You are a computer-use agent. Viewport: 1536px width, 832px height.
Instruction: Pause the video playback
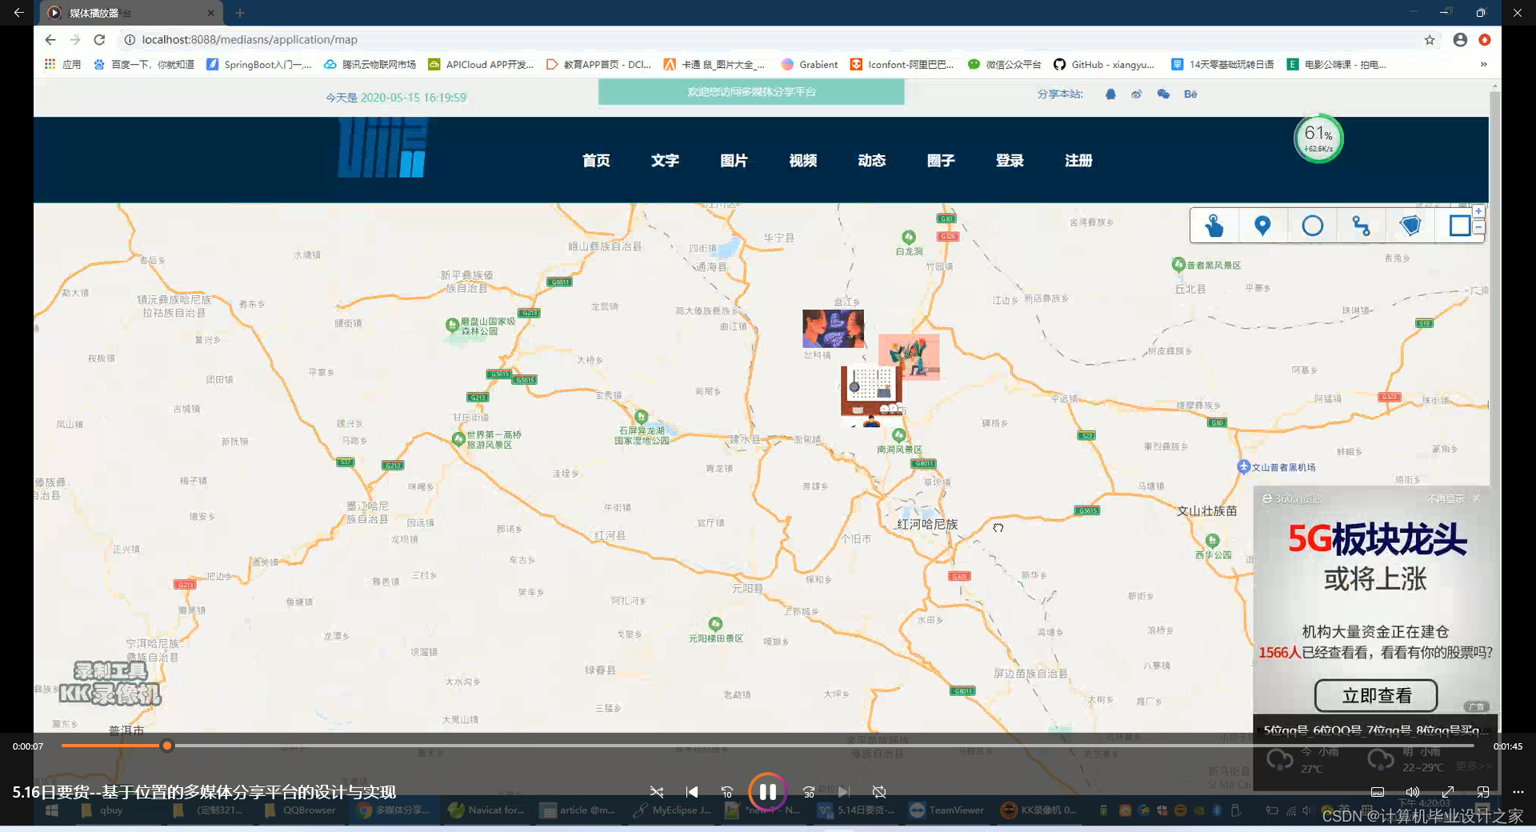click(x=767, y=791)
